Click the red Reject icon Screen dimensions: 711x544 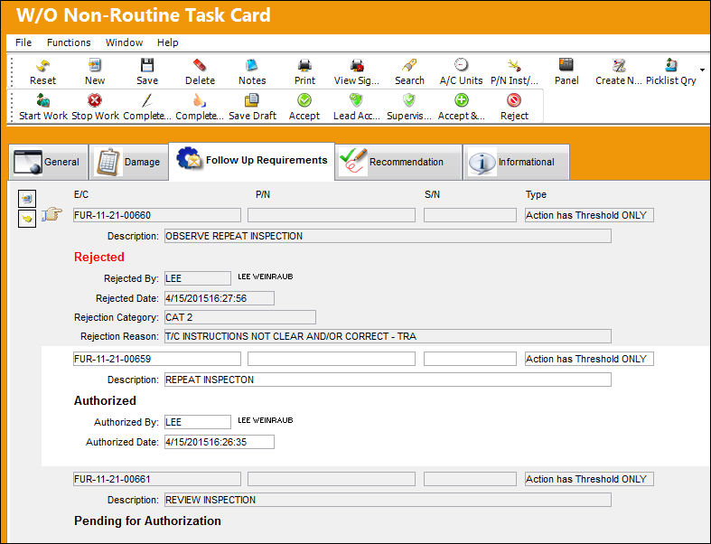514,100
